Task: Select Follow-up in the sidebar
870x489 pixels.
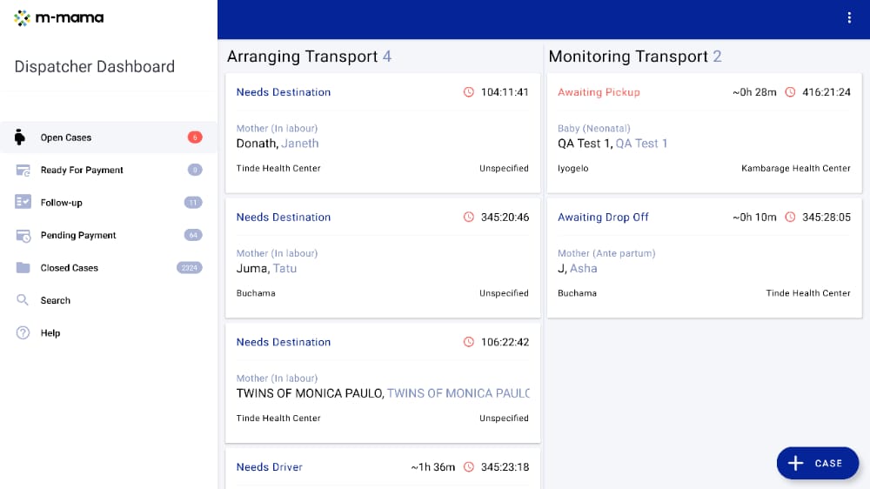Action: click(61, 203)
